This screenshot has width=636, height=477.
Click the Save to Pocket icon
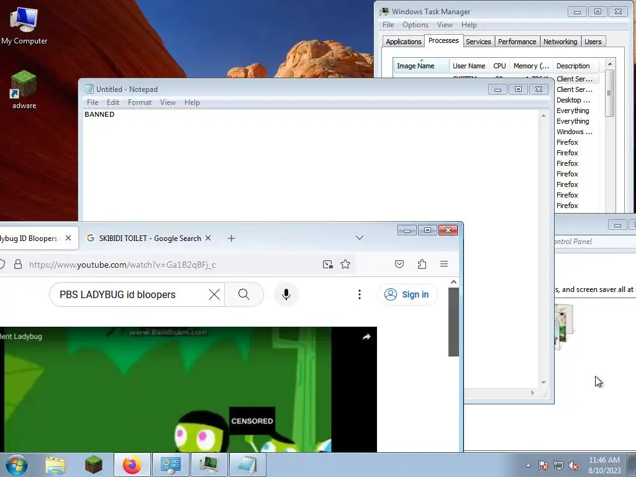399,265
